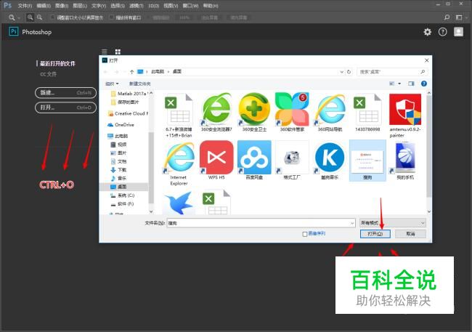Switch to CC 文件 list
Screen dimensions: 472x332
(49, 74)
